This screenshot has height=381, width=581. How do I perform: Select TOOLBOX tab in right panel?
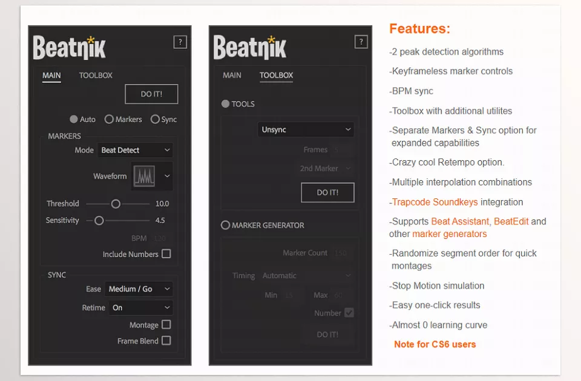(x=277, y=76)
